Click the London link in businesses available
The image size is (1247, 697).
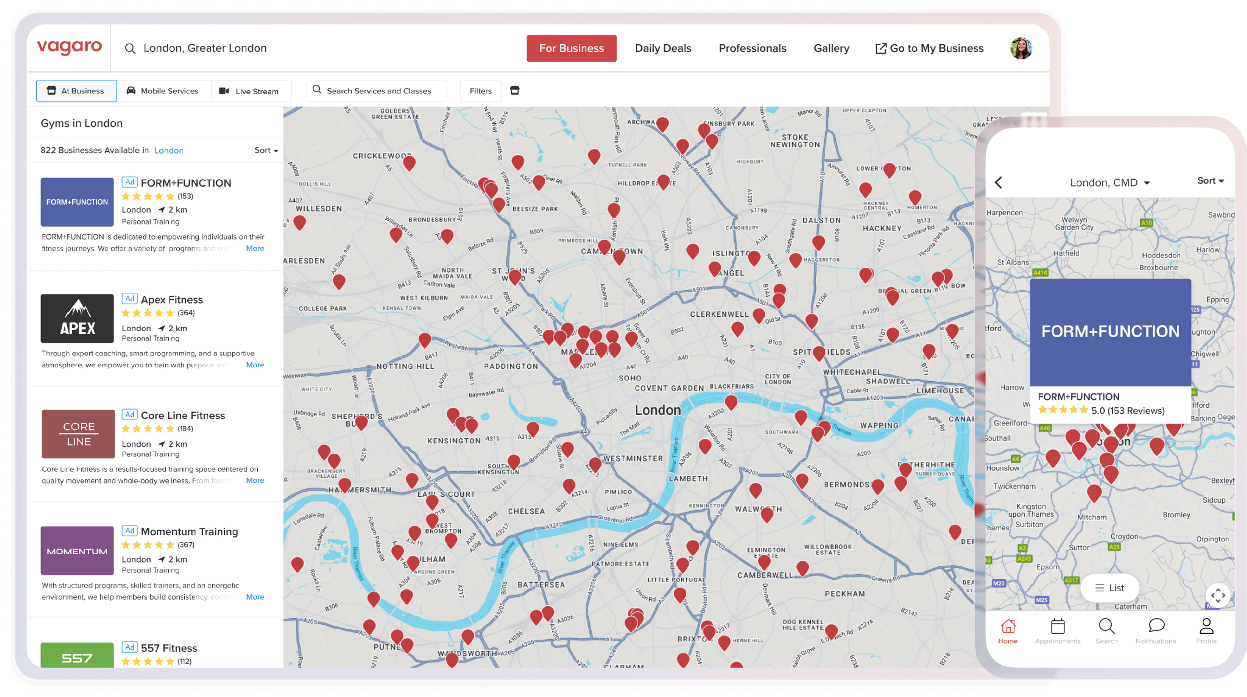[x=169, y=151]
